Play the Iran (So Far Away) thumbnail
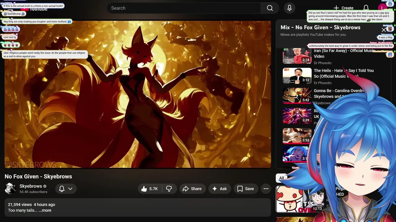The image size is (396, 222). point(297,55)
